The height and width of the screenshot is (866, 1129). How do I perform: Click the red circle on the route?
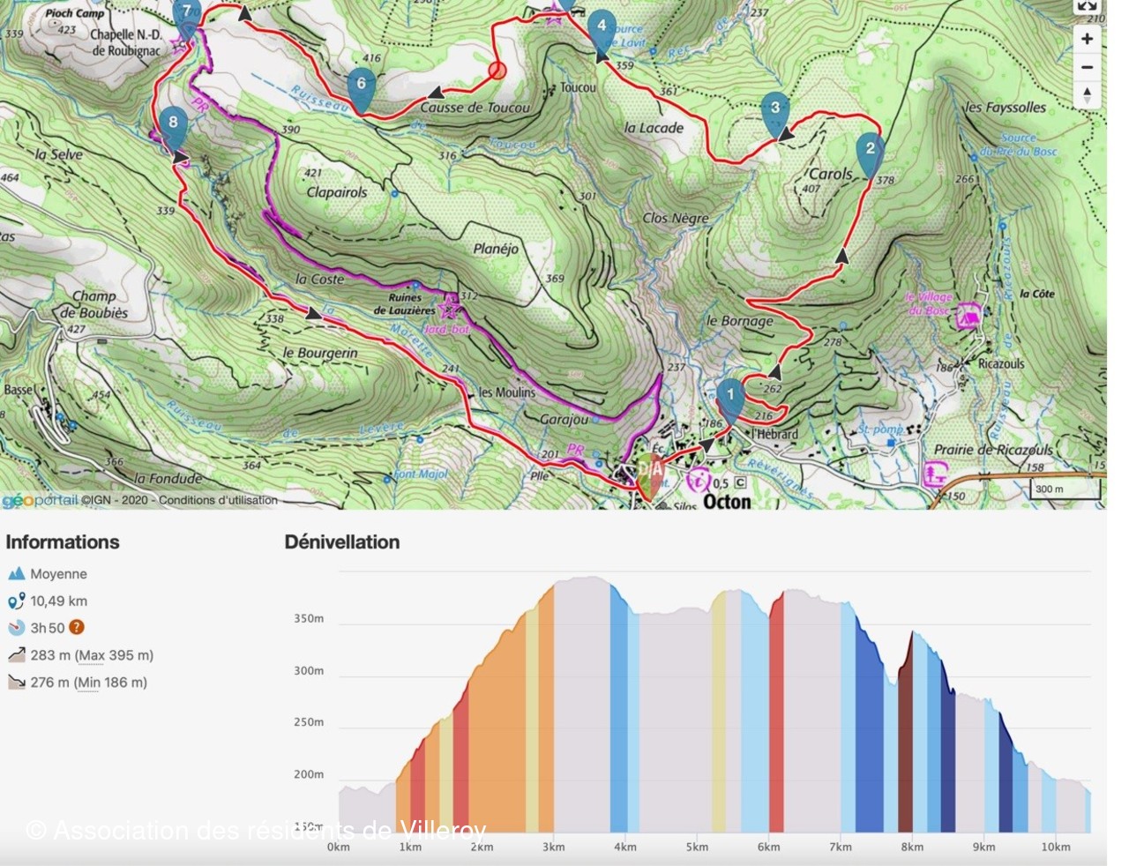[497, 71]
